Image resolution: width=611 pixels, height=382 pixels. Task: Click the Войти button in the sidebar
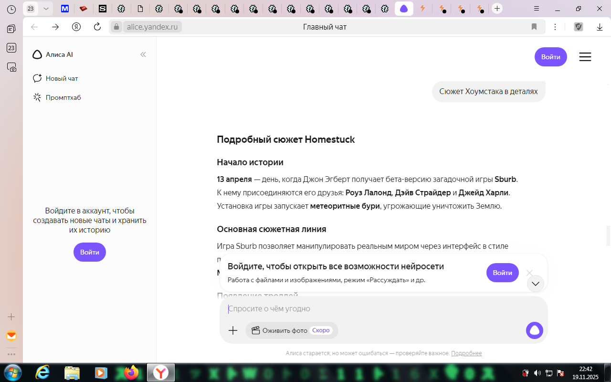pyautogui.click(x=89, y=252)
